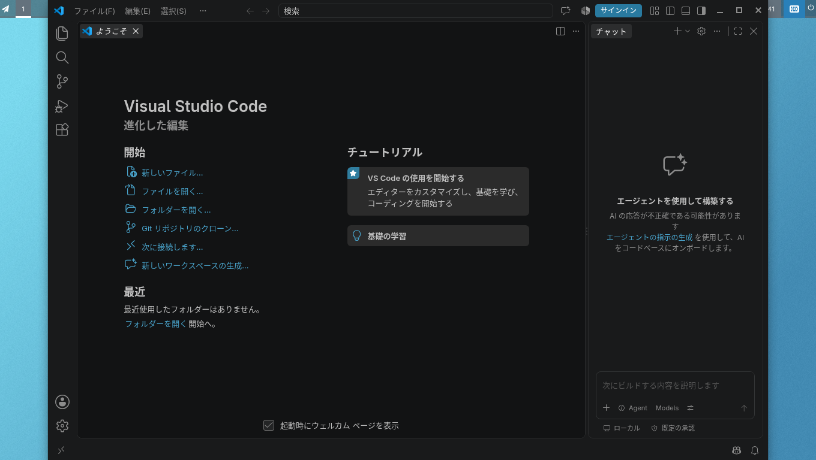Image resolution: width=816 pixels, height=460 pixels.
Task: Select the ようこそ tab
Action: click(111, 31)
